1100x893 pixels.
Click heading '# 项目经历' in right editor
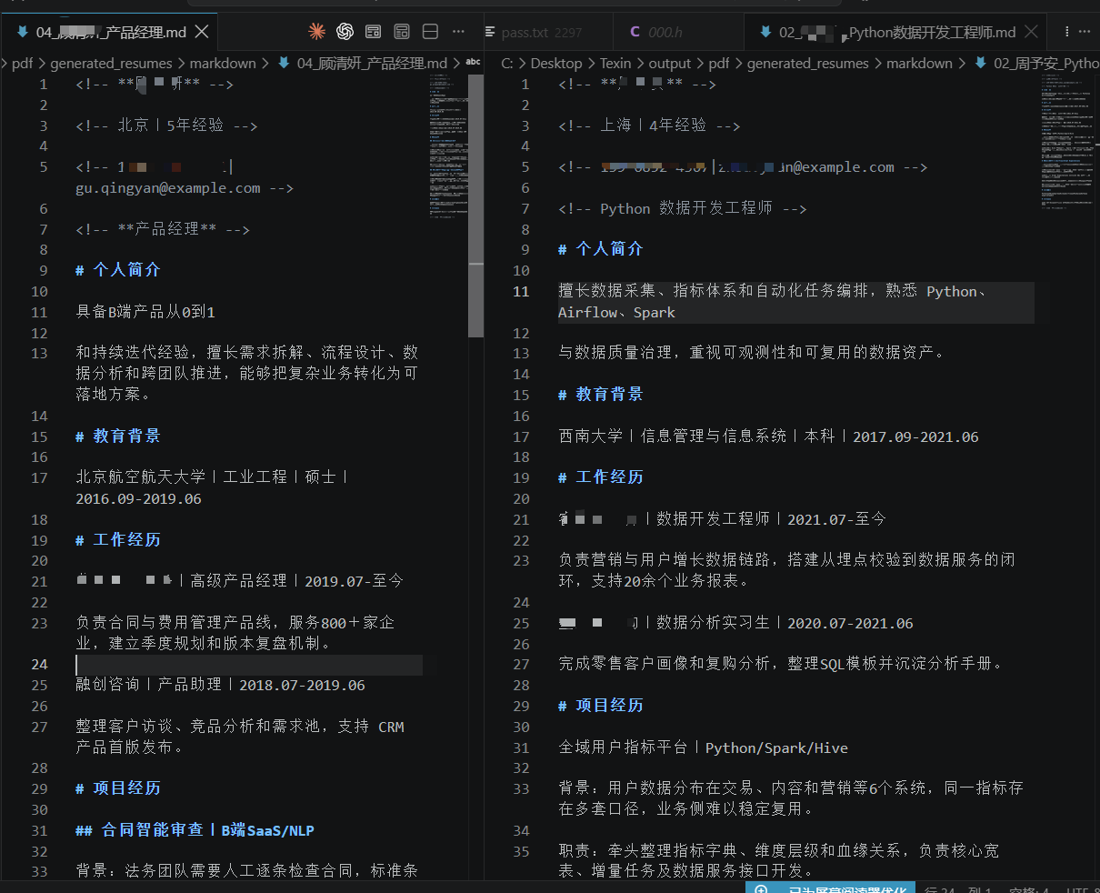point(600,706)
